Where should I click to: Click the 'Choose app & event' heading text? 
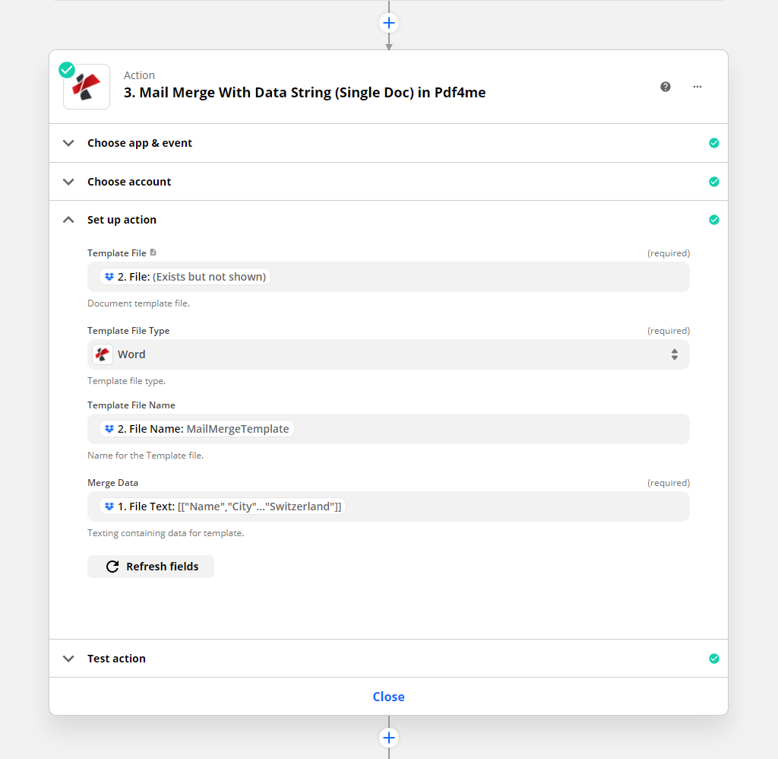140,143
